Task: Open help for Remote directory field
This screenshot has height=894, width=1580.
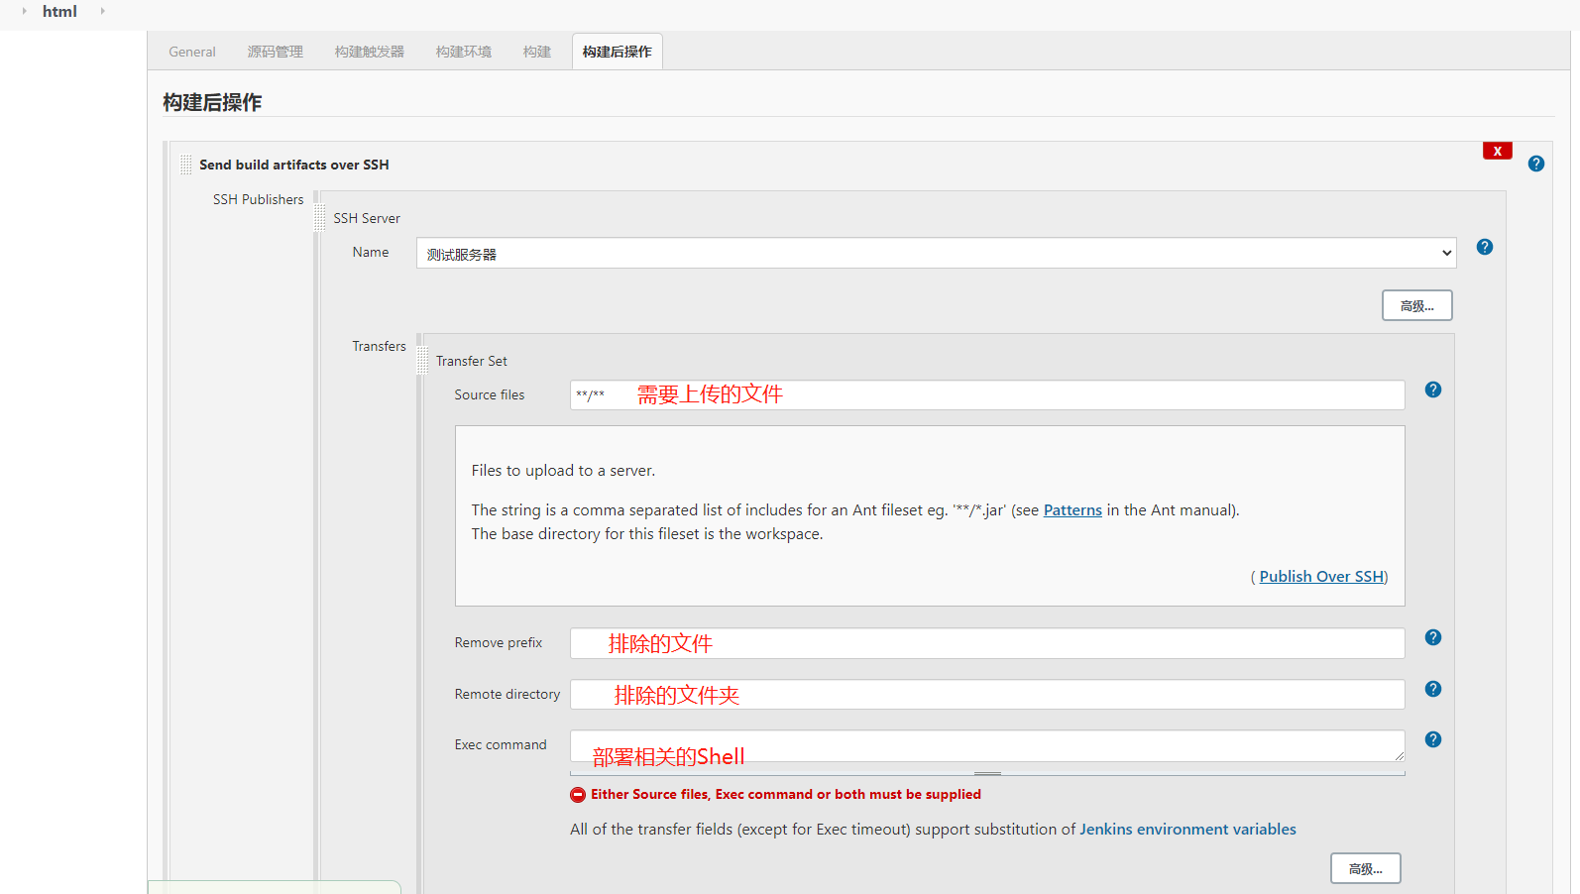Action: click(x=1433, y=689)
